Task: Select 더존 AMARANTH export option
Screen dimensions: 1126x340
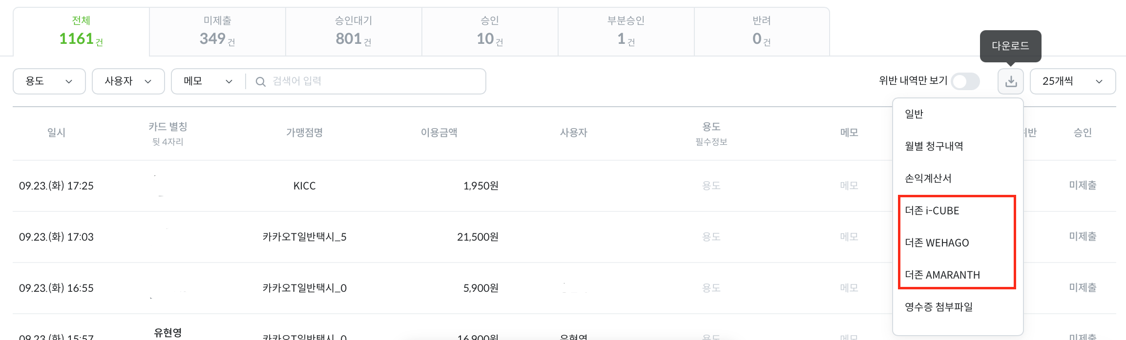Action: [x=942, y=275]
